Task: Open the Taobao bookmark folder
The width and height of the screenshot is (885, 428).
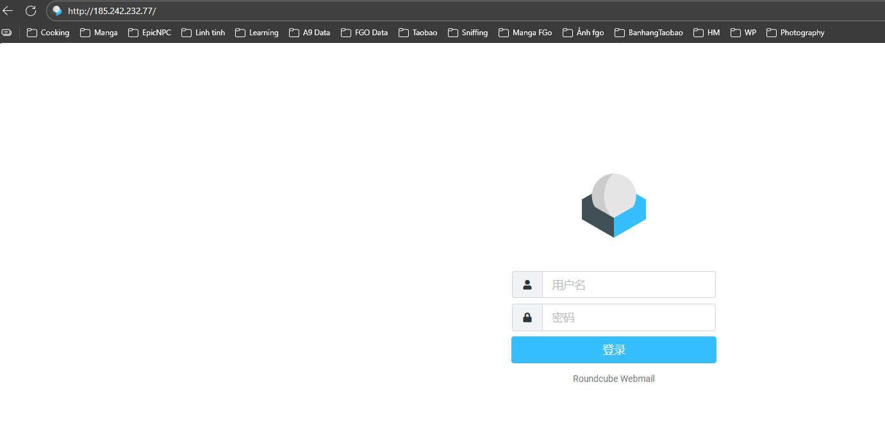Action: coord(418,33)
